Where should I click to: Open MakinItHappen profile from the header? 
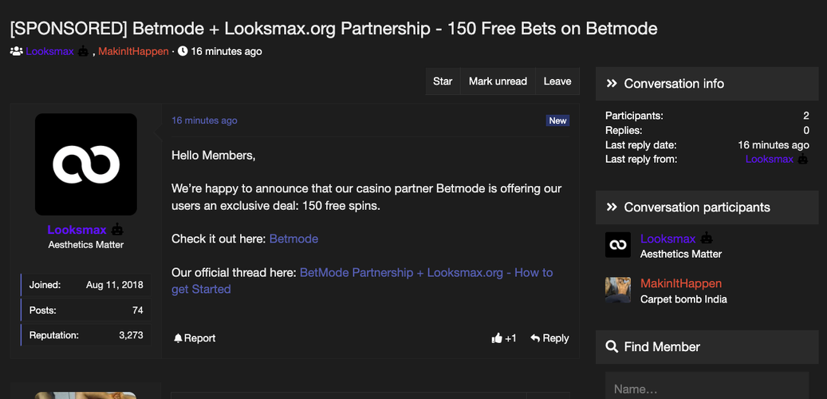[133, 52]
